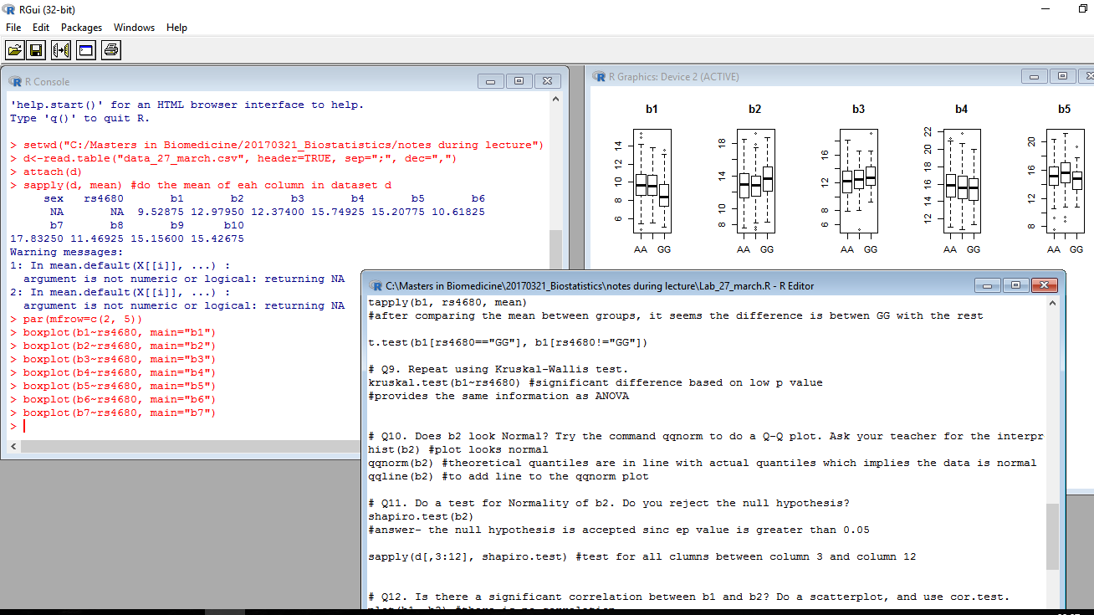Open the Packages menu
Image resolution: width=1094 pixels, height=615 pixels.
pos(81,28)
